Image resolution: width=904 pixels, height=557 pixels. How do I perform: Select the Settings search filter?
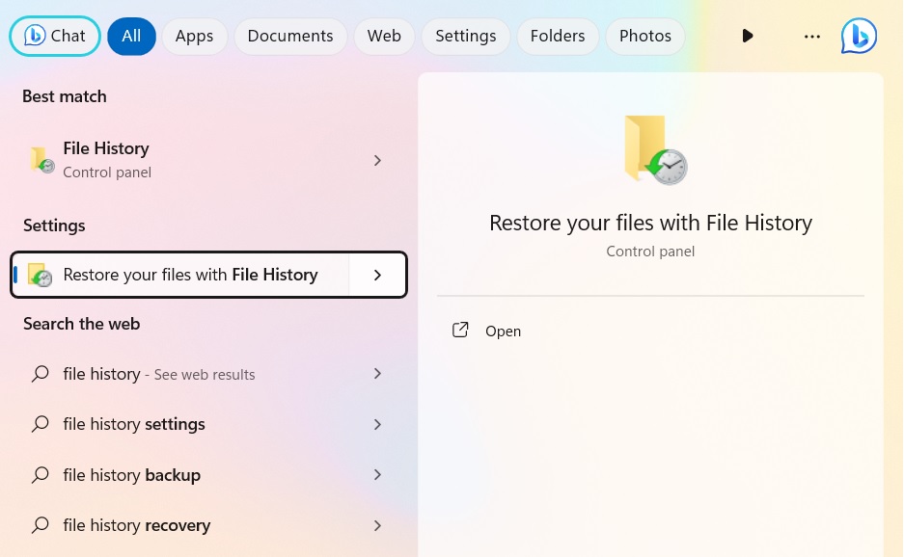tap(465, 36)
